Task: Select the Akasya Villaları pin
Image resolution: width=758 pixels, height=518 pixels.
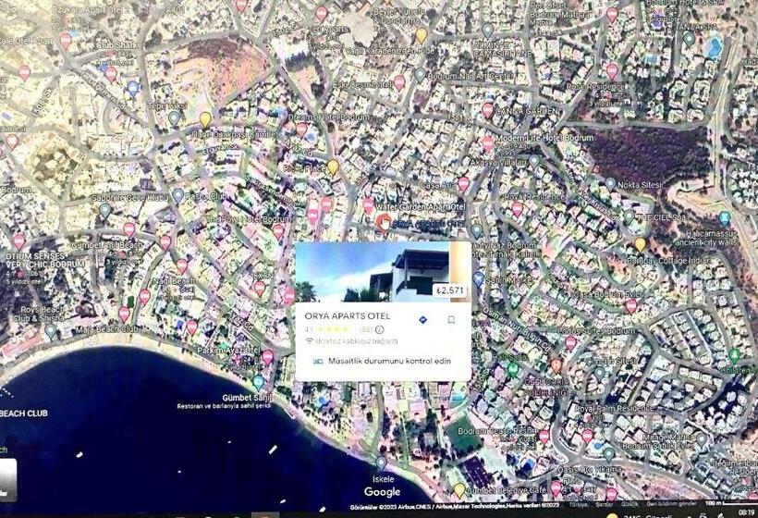Action: click(533, 162)
